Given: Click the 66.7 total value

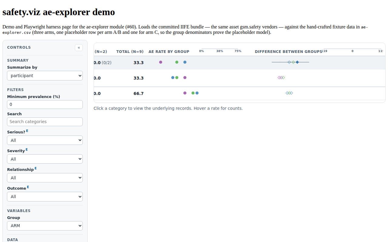Looking at the screenshot, I should click(x=139, y=93).
